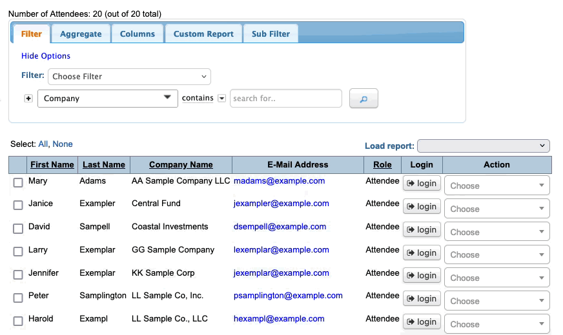This screenshot has width=563, height=335.
Task: Click login button for Janice Exampler
Action: point(422,207)
